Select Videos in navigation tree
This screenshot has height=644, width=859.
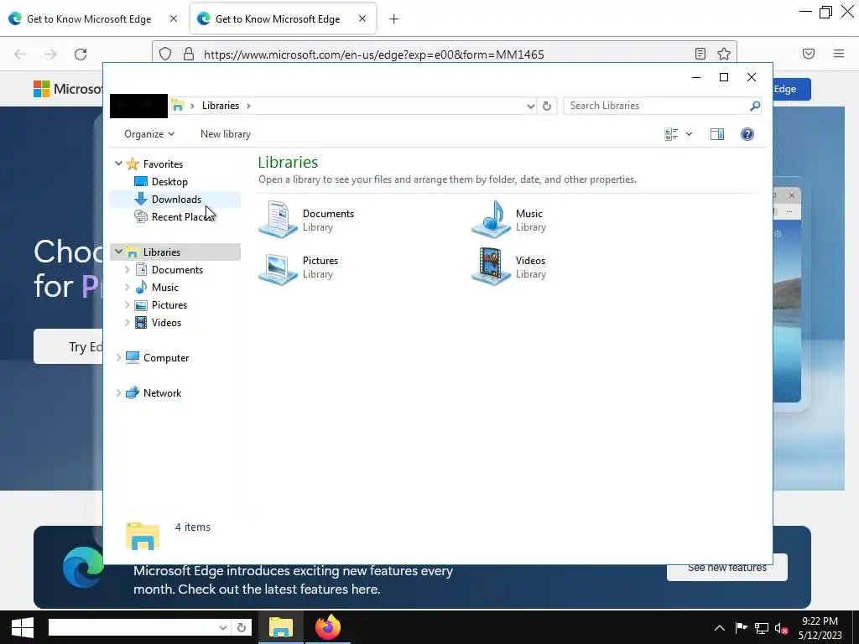tap(166, 323)
